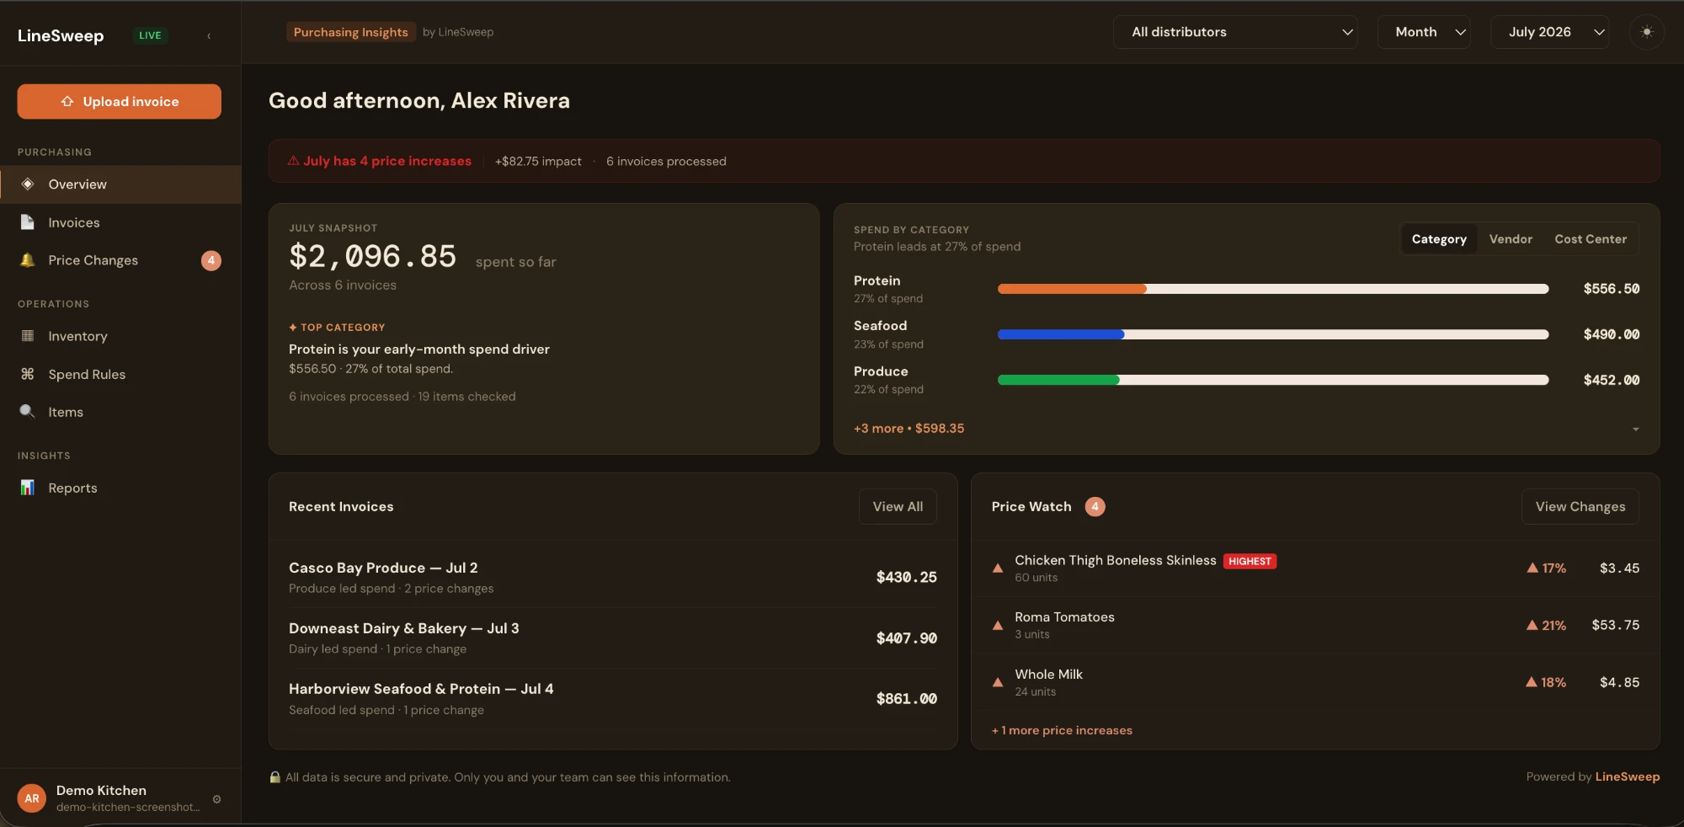Open Chicken Thigh Boneless Skinless row
Viewport: 1684px width, 827px height.
pos(1315,568)
